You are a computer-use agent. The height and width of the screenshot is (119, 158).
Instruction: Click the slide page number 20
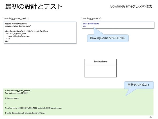click(x=151, y=117)
